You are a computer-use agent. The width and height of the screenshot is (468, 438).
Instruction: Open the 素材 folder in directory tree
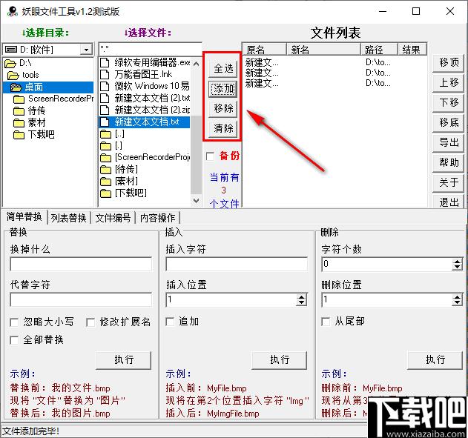click(x=29, y=122)
